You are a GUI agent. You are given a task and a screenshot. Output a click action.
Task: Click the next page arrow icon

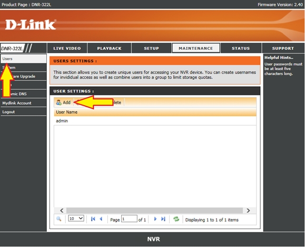pyautogui.click(x=155, y=219)
